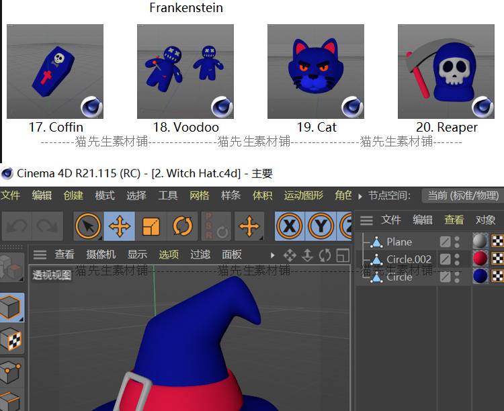This screenshot has width=504, height=411.
Task: Toggle Circle.002 layer checkbox icon
Action: tap(445, 259)
